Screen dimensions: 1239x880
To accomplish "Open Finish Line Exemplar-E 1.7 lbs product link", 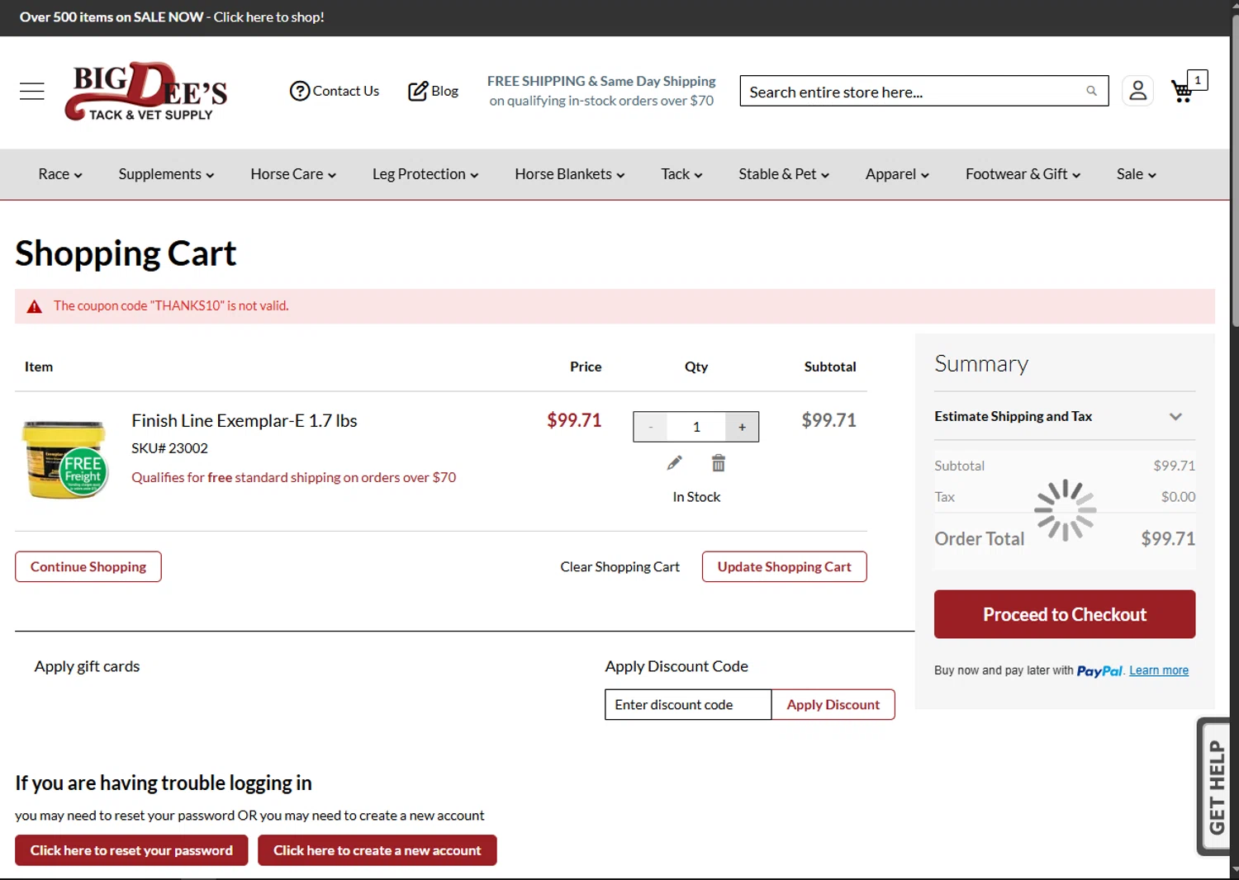I will click(244, 420).
